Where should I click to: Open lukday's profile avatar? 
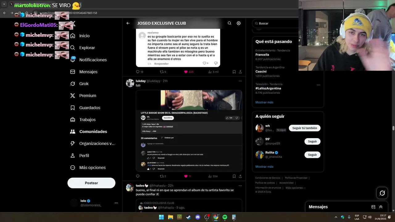point(130,83)
